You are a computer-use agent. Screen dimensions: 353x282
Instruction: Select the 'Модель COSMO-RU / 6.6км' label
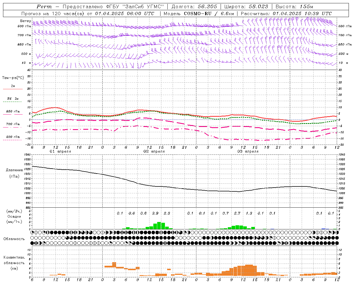tap(199, 13)
